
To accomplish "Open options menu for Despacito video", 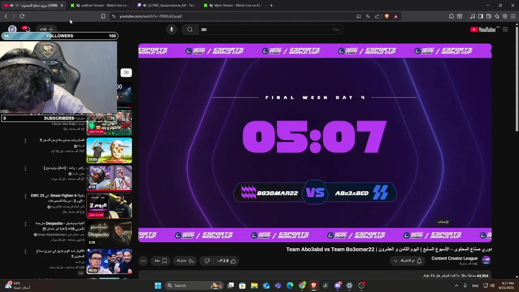I will [x=26, y=224].
